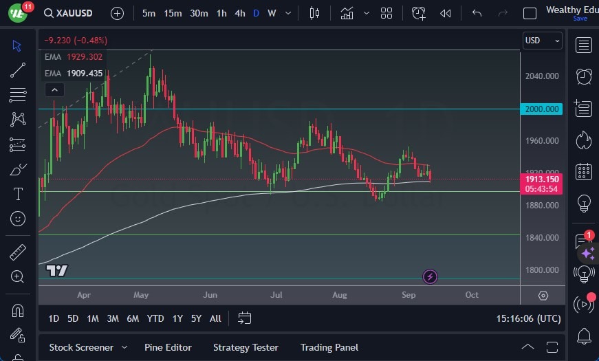The image size is (599, 361).
Task: Open the USD currency dropdown
Action: 542,41
